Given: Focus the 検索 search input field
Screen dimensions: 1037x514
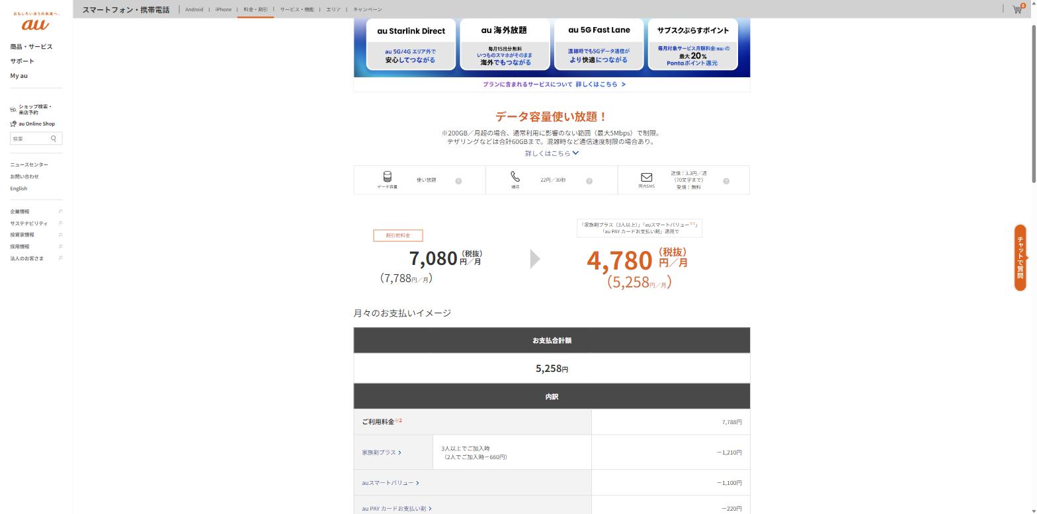Looking at the screenshot, I should (x=30, y=138).
